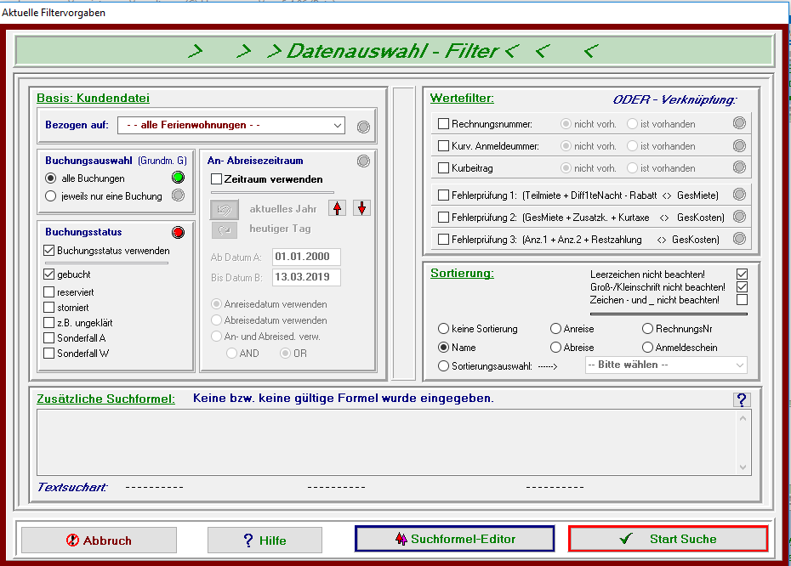Click the gray indicator beside Rechnungsnummer row
The image size is (791, 566).
click(x=740, y=123)
